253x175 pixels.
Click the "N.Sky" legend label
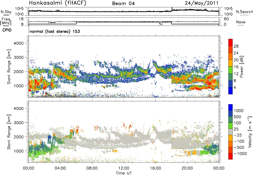click(6, 12)
